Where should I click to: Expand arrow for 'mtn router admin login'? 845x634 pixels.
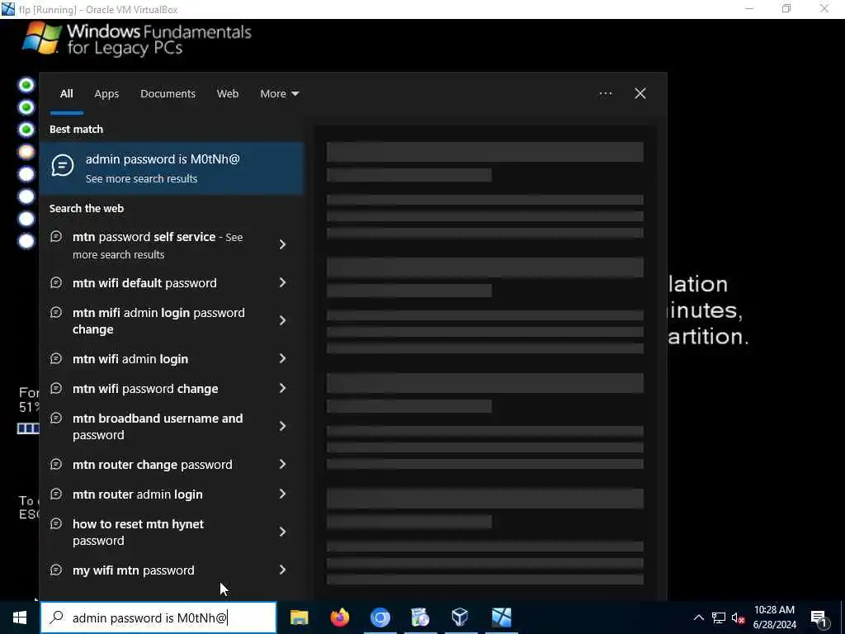pos(282,494)
